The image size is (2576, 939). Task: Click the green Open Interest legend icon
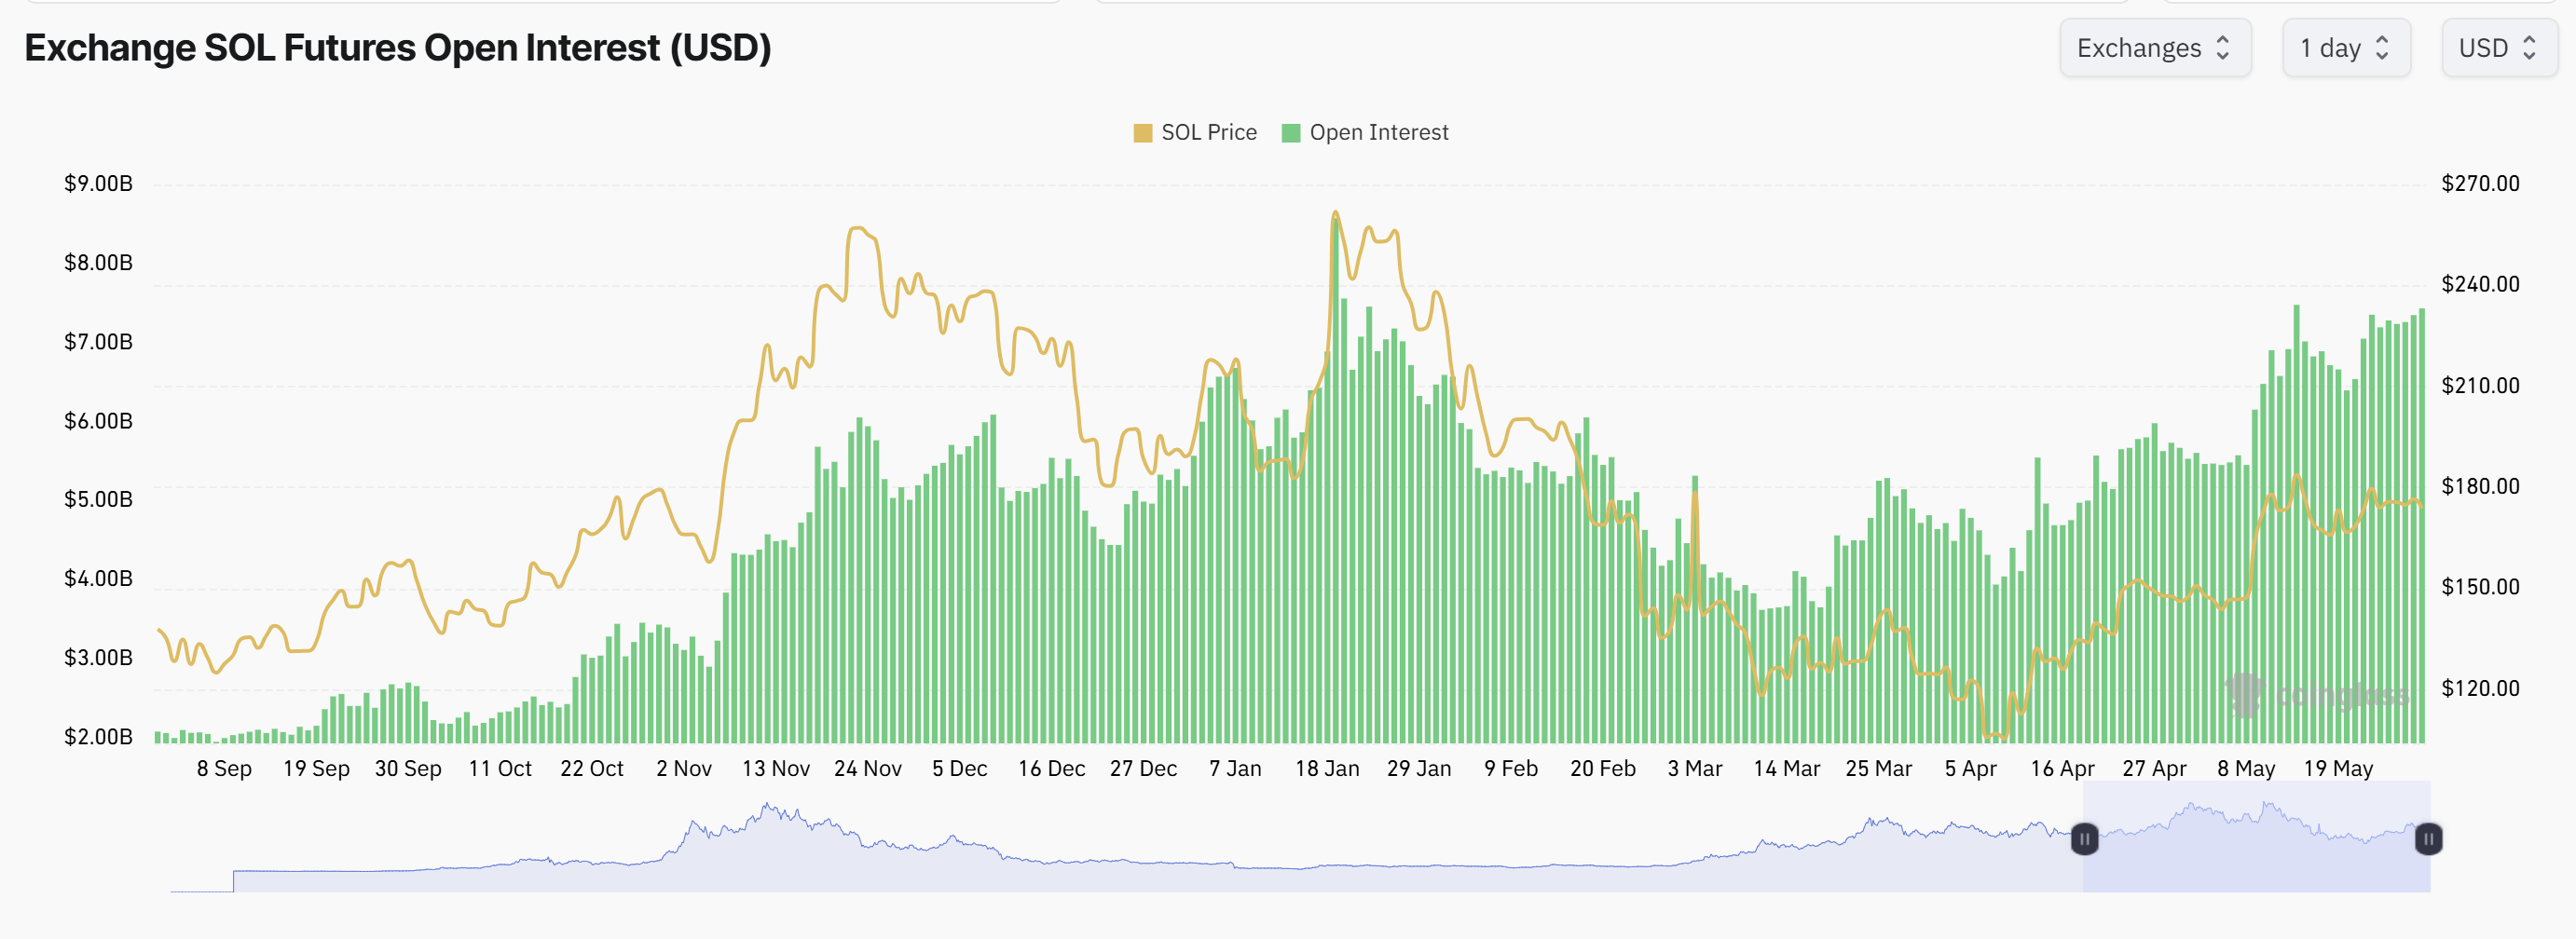[x=1291, y=132]
